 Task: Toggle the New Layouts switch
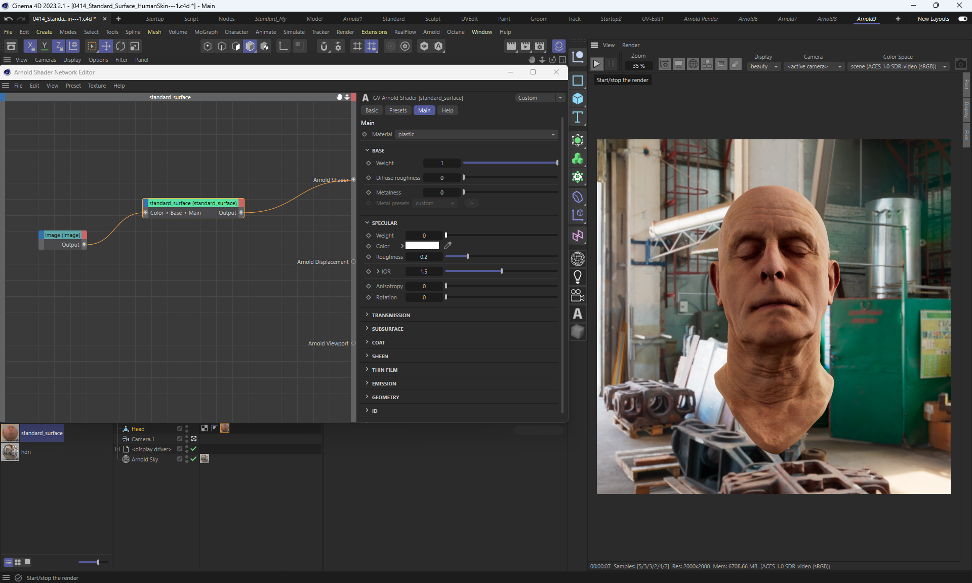(x=962, y=19)
